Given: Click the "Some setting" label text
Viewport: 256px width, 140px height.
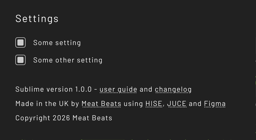Looking at the screenshot, I should (x=57, y=43).
